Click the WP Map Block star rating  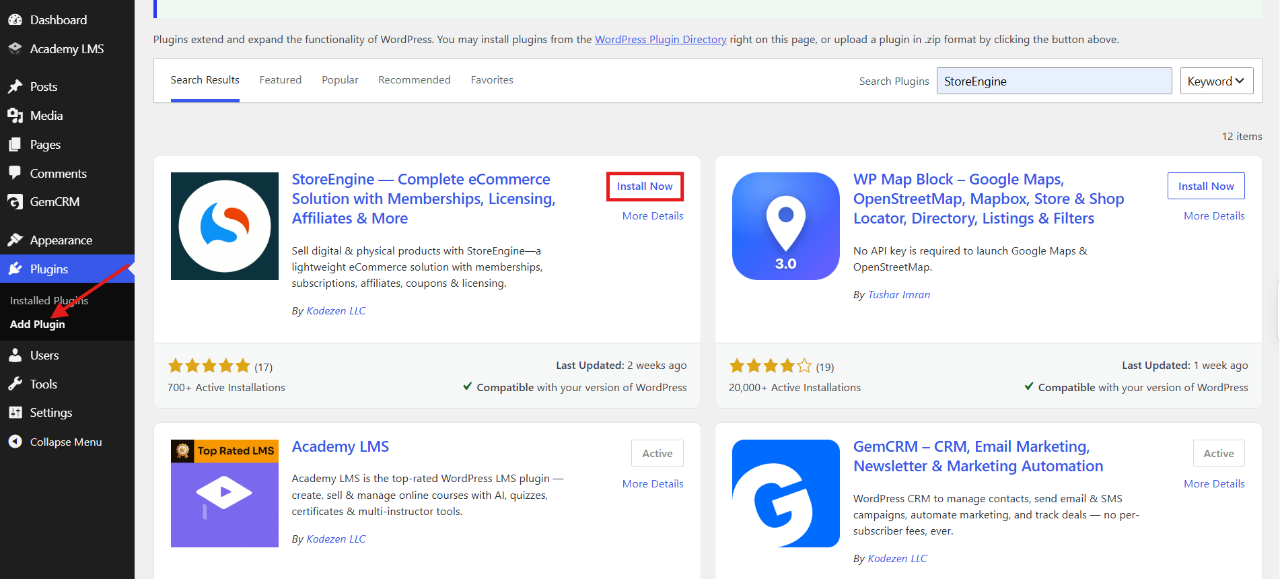(x=771, y=366)
